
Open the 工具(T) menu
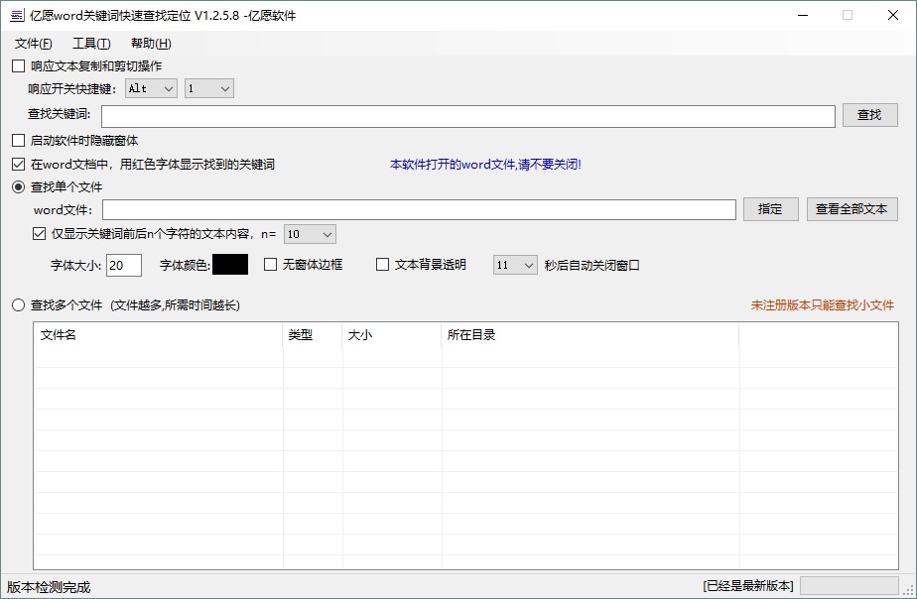coord(91,44)
